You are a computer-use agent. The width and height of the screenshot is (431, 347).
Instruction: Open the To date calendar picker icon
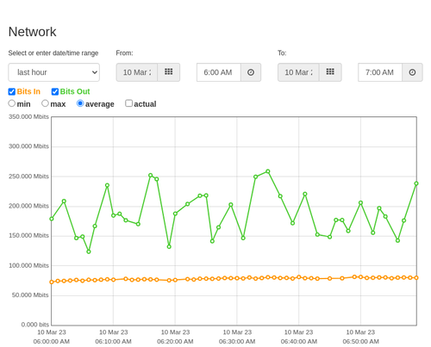click(x=330, y=72)
